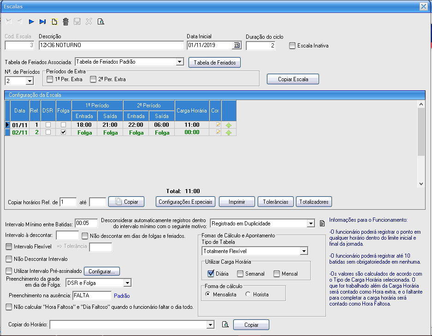Open color editor for 02/11 row
The width and height of the screenshot is (432, 336).
[219, 132]
